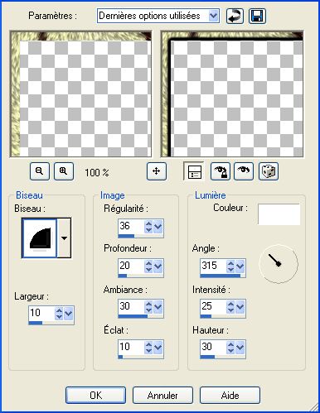Zoom out the preview with magnifier minus
Image resolution: width=320 pixels, height=413 pixels.
click(x=40, y=171)
